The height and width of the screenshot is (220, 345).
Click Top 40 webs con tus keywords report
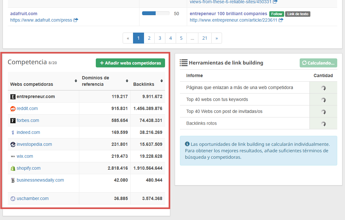[x=217, y=100]
